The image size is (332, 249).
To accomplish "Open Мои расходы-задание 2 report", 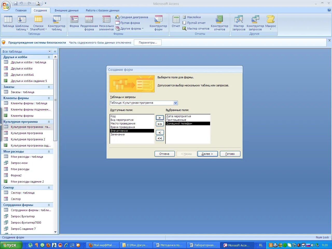I will pyautogui.click(x=27, y=182).
